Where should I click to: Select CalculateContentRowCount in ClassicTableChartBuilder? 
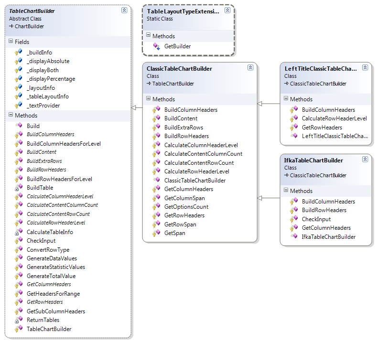[199, 163]
